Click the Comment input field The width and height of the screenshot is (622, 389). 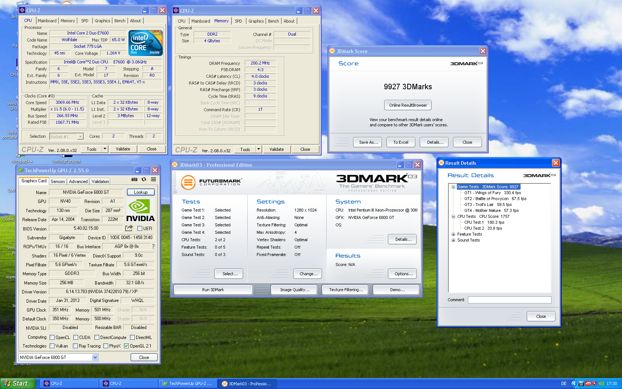509,300
